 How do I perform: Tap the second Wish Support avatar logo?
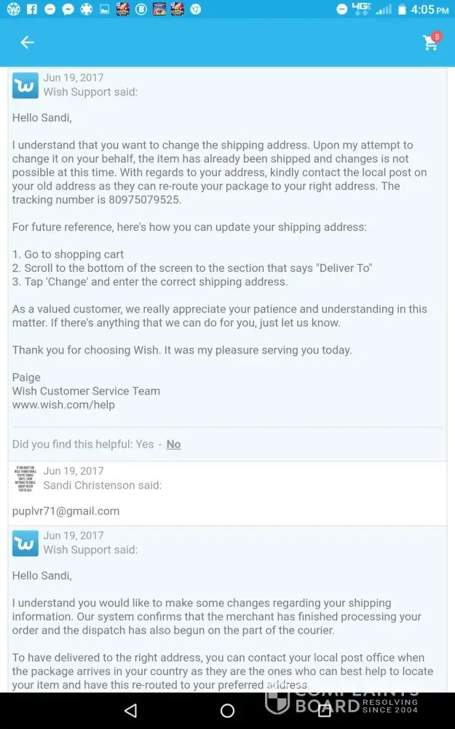(25, 544)
